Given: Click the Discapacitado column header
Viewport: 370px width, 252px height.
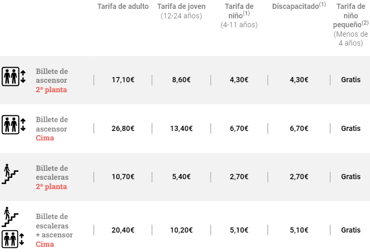Looking at the screenshot, I should click(x=299, y=7).
